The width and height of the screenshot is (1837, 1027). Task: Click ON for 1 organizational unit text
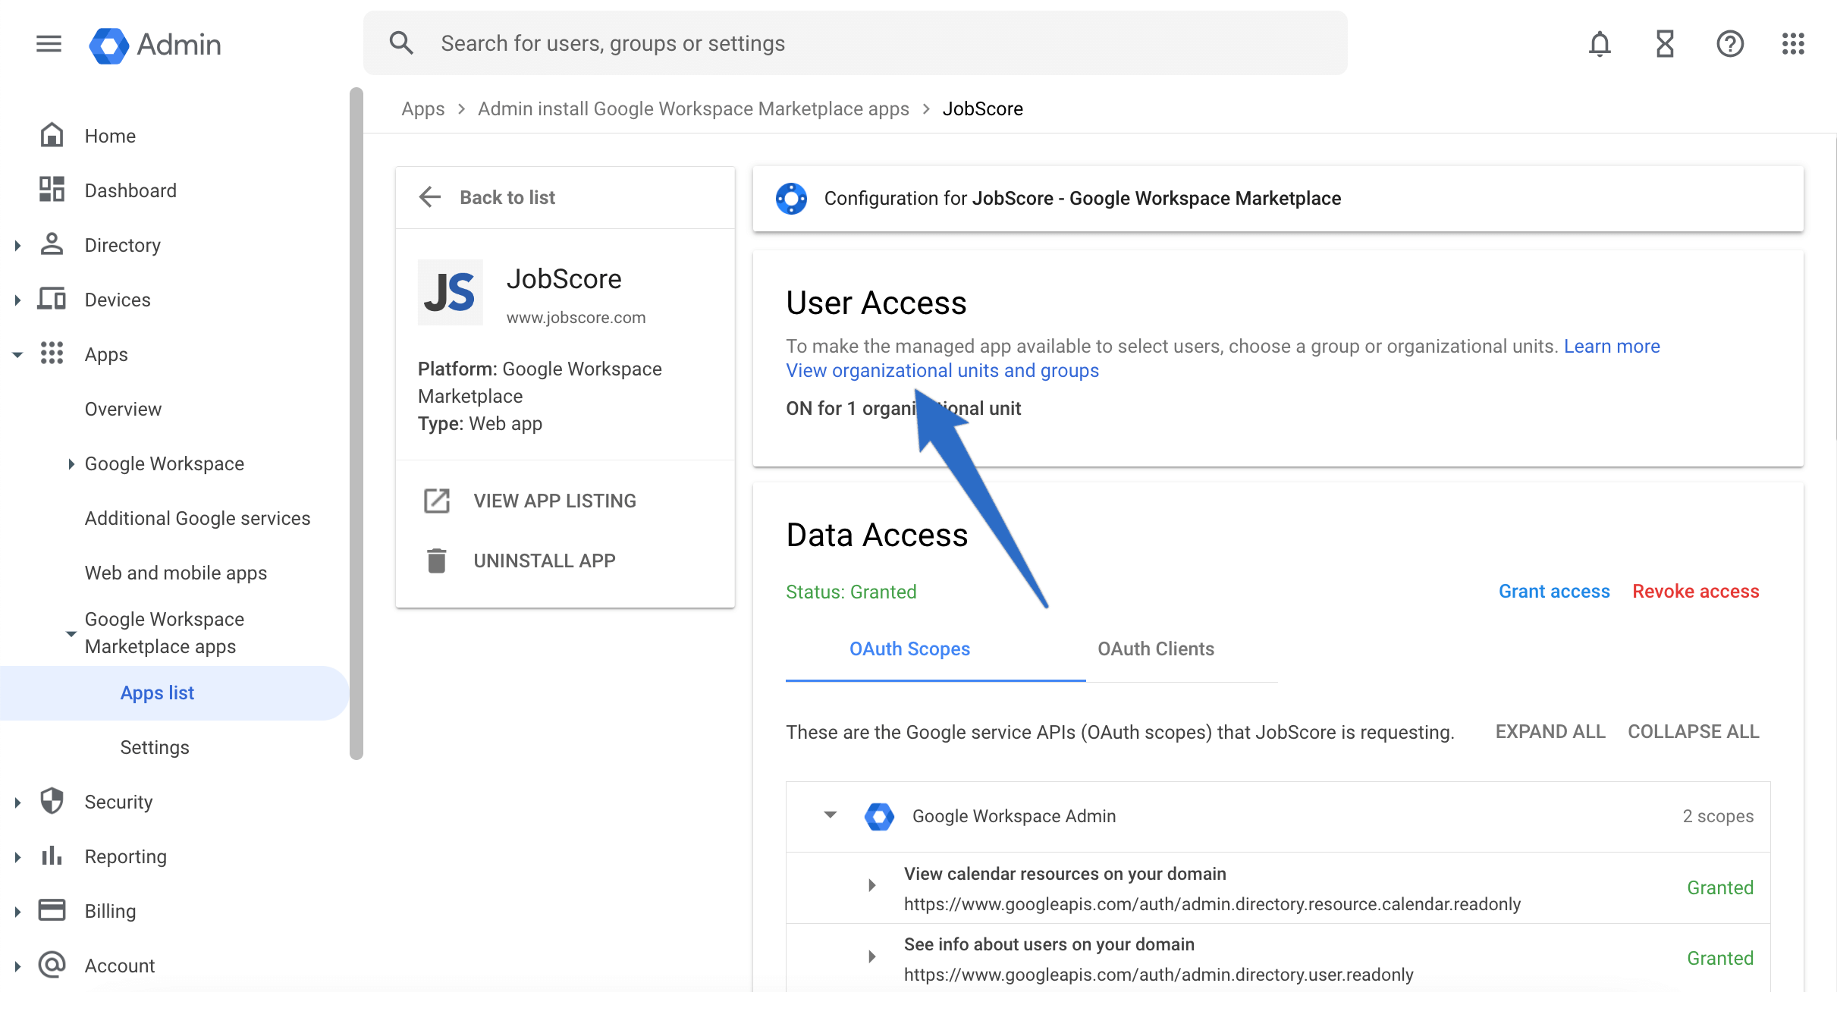903,408
